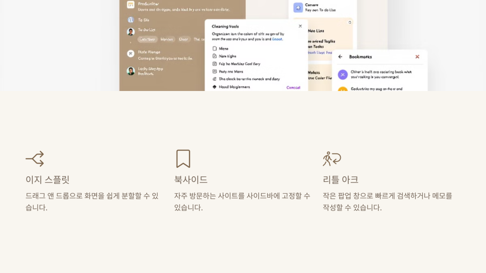
Task: Click the purple Cancel link in dialog
Action: 293,88
